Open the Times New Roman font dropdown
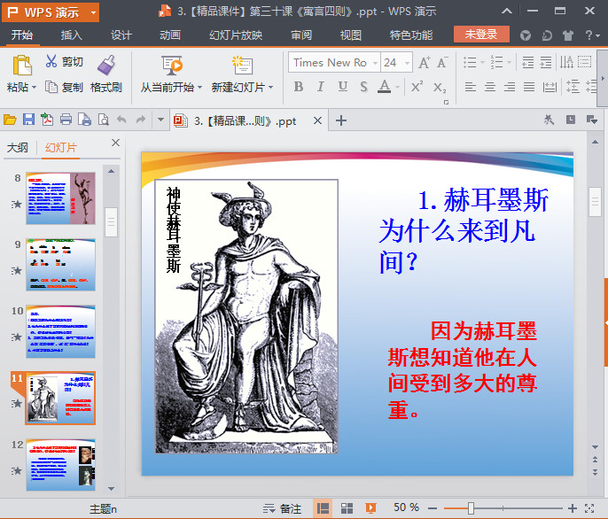This screenshot has height=519, width=608. tap(375, 63)
